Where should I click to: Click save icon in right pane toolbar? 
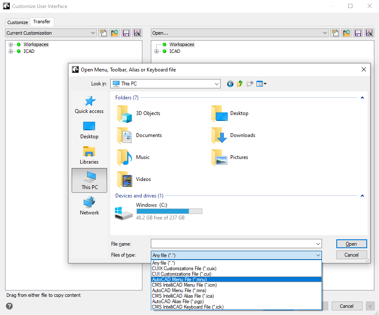coord(358,33)
